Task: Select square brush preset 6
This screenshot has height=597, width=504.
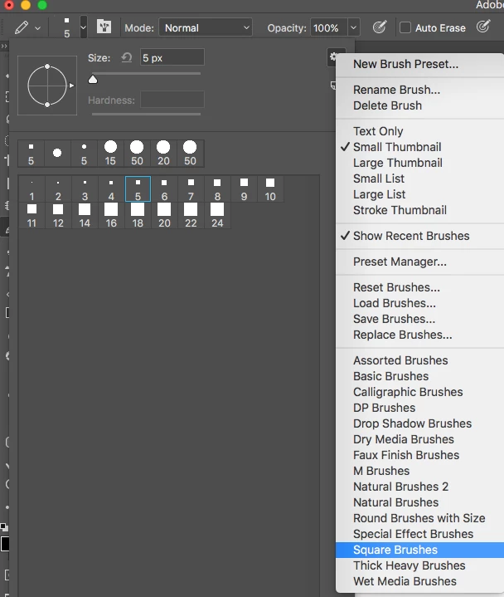Action: click(164, 189)
